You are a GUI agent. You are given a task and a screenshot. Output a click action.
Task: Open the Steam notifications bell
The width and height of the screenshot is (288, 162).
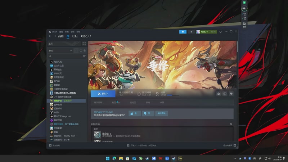click(191, 32)
